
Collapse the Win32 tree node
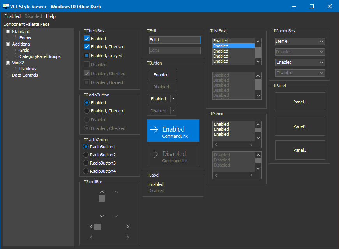click(8, 63)
